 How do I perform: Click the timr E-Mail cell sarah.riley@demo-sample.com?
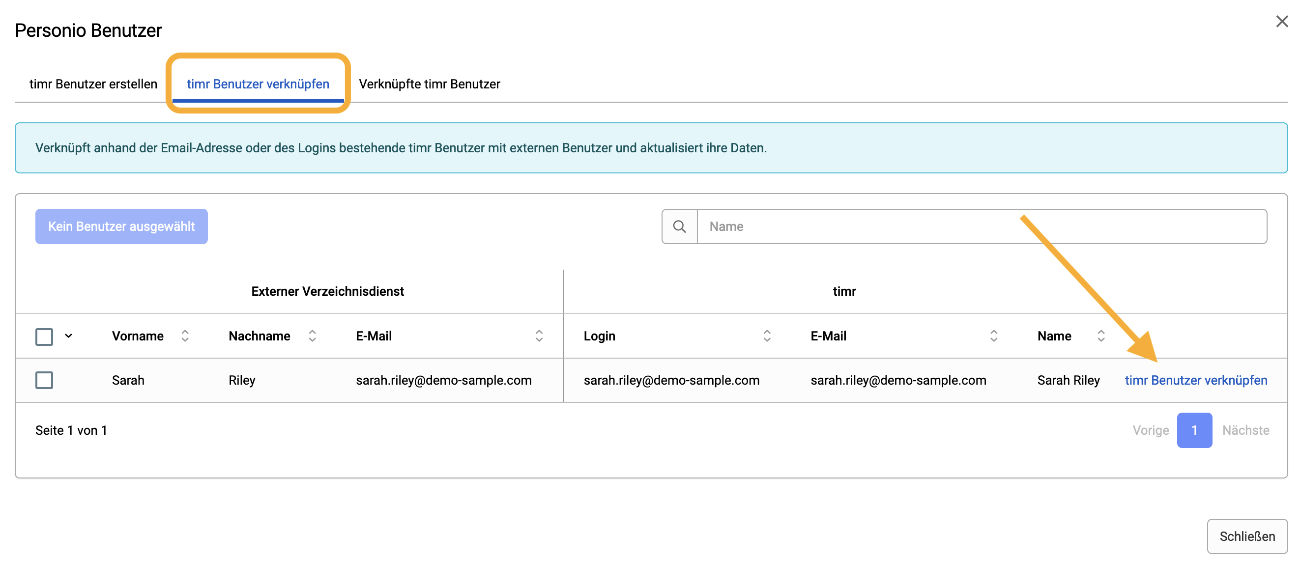click(x=898, y=380)
